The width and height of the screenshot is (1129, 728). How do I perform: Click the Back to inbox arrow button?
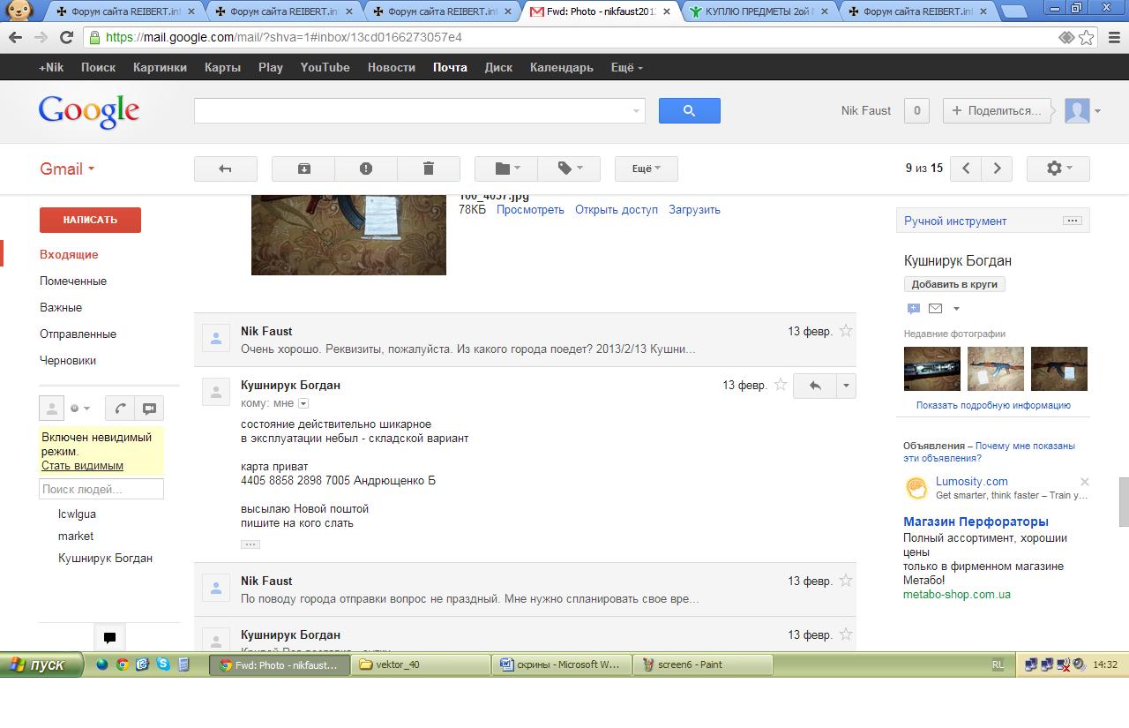[x=226, y=169]
